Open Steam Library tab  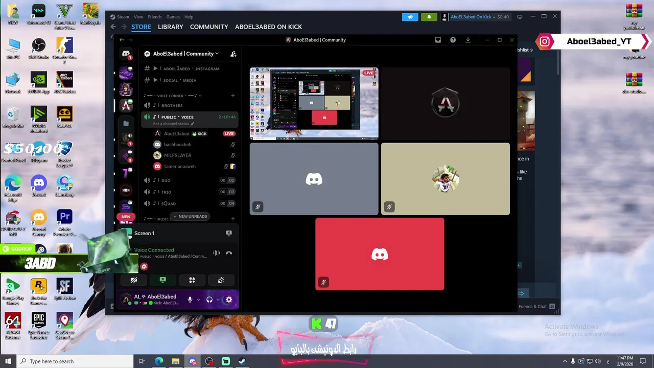pyautogui.click(x=171, y=27)
